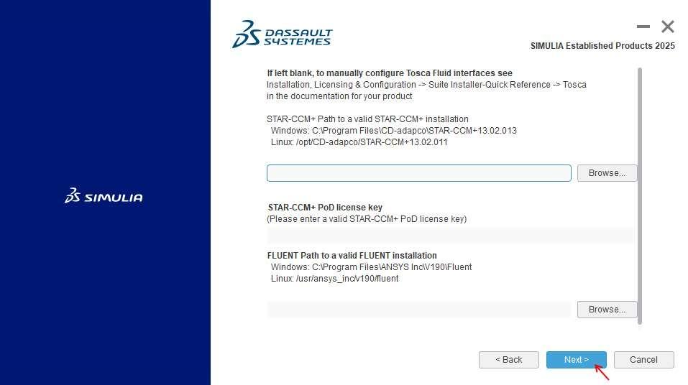Image resolution: width=688 pixels, height=385 pixels.
Task: Click the Dassault Systemes logo
Action: coord(282,34)
